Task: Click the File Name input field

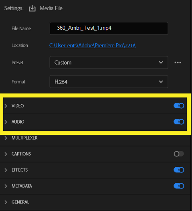Action: pyautogui.click(x=109, y=28)
